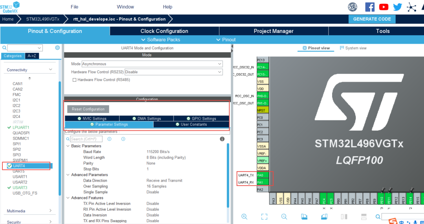Rotate the chip counter-clockwise

tap(324, 217)
